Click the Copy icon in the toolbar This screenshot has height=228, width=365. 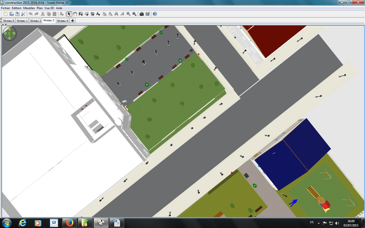[49, 14]
